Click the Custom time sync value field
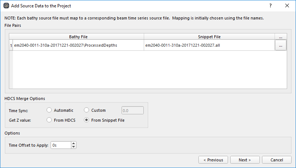This screenshot has width=296, height=168. [x=132, y=110]
